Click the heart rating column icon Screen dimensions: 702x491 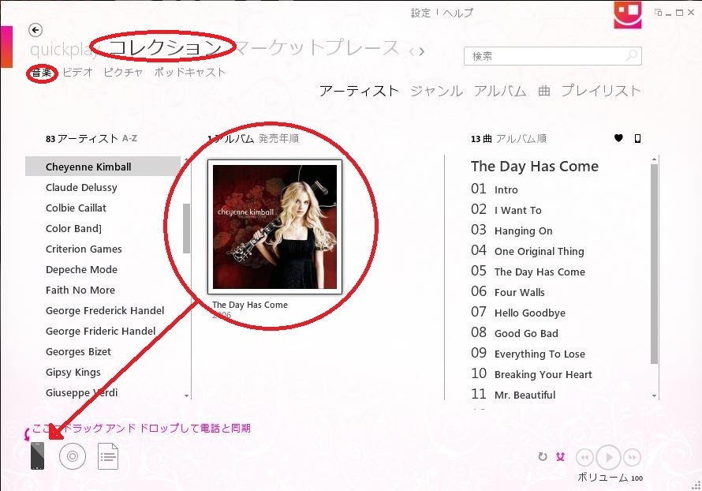[x=618, y=138]
